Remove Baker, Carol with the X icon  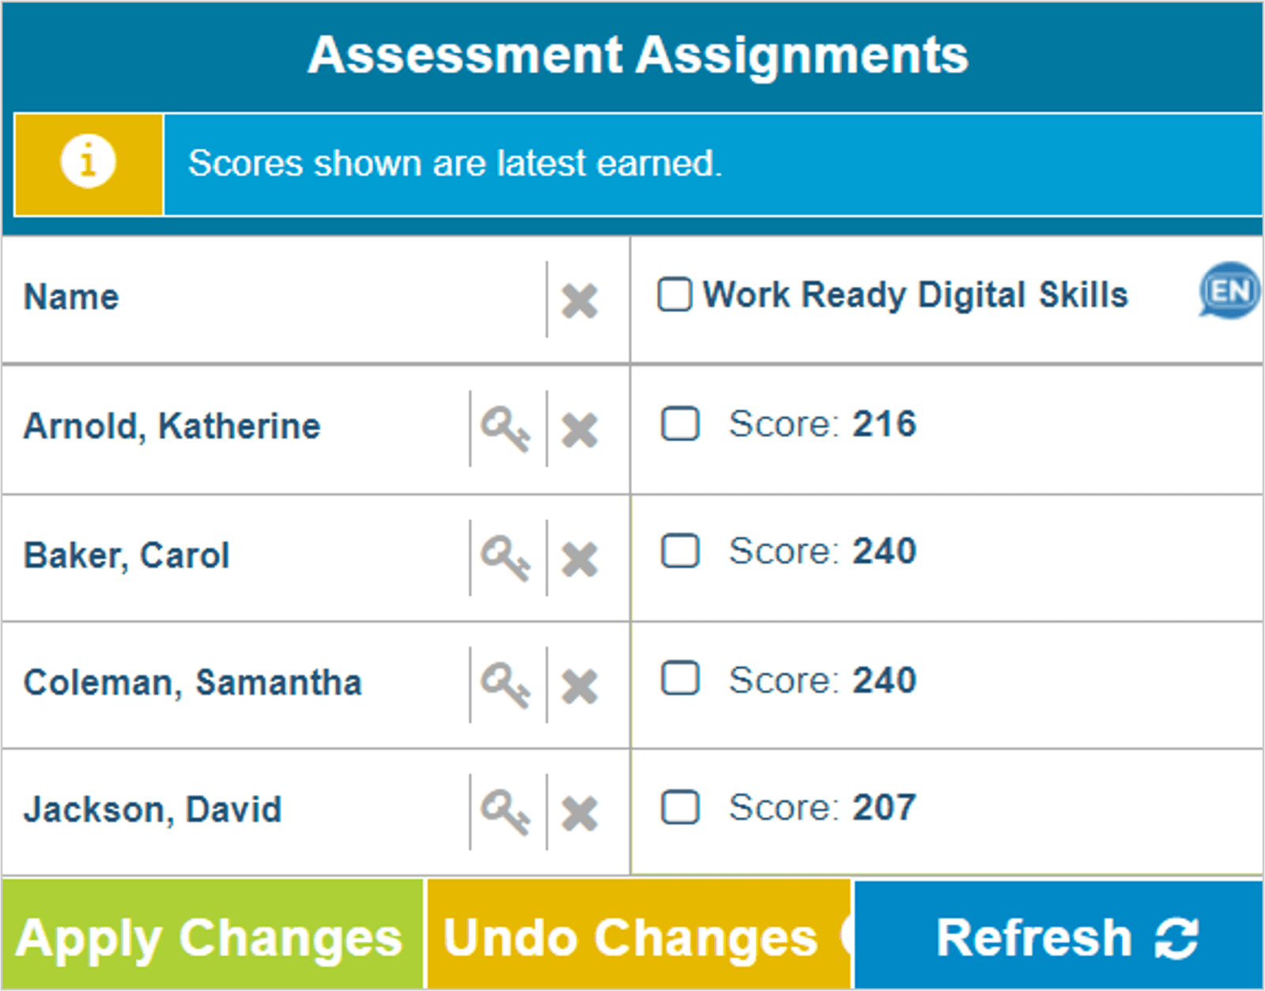(x=580, y=560)
